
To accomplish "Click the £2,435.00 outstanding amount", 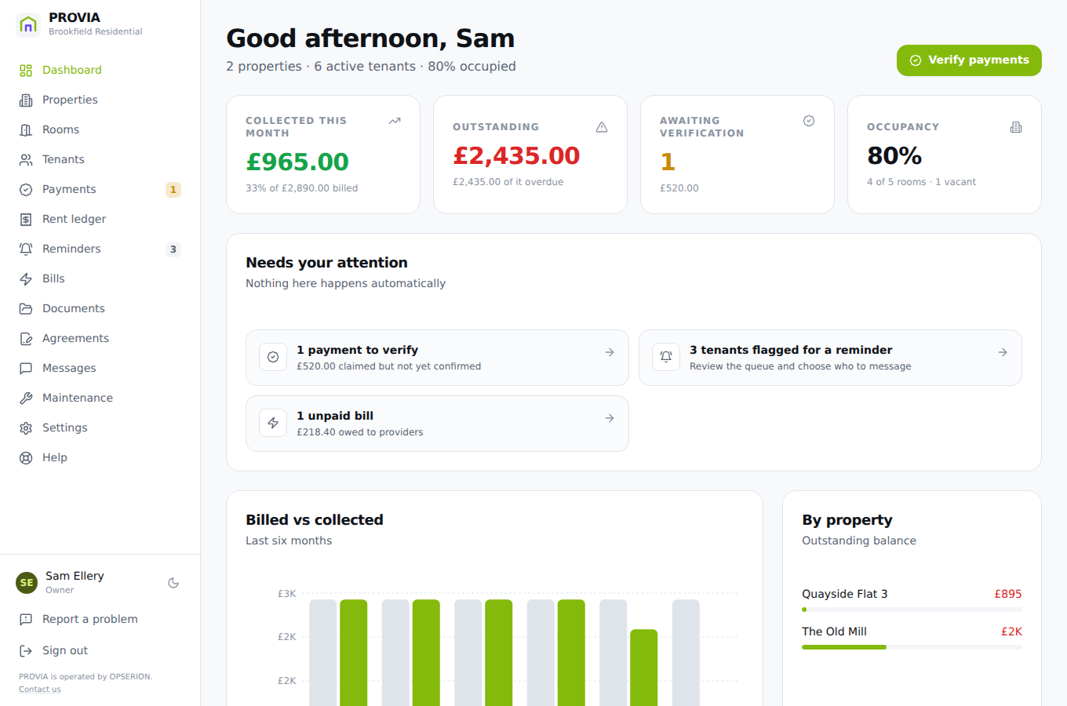I will click(516, 156).
